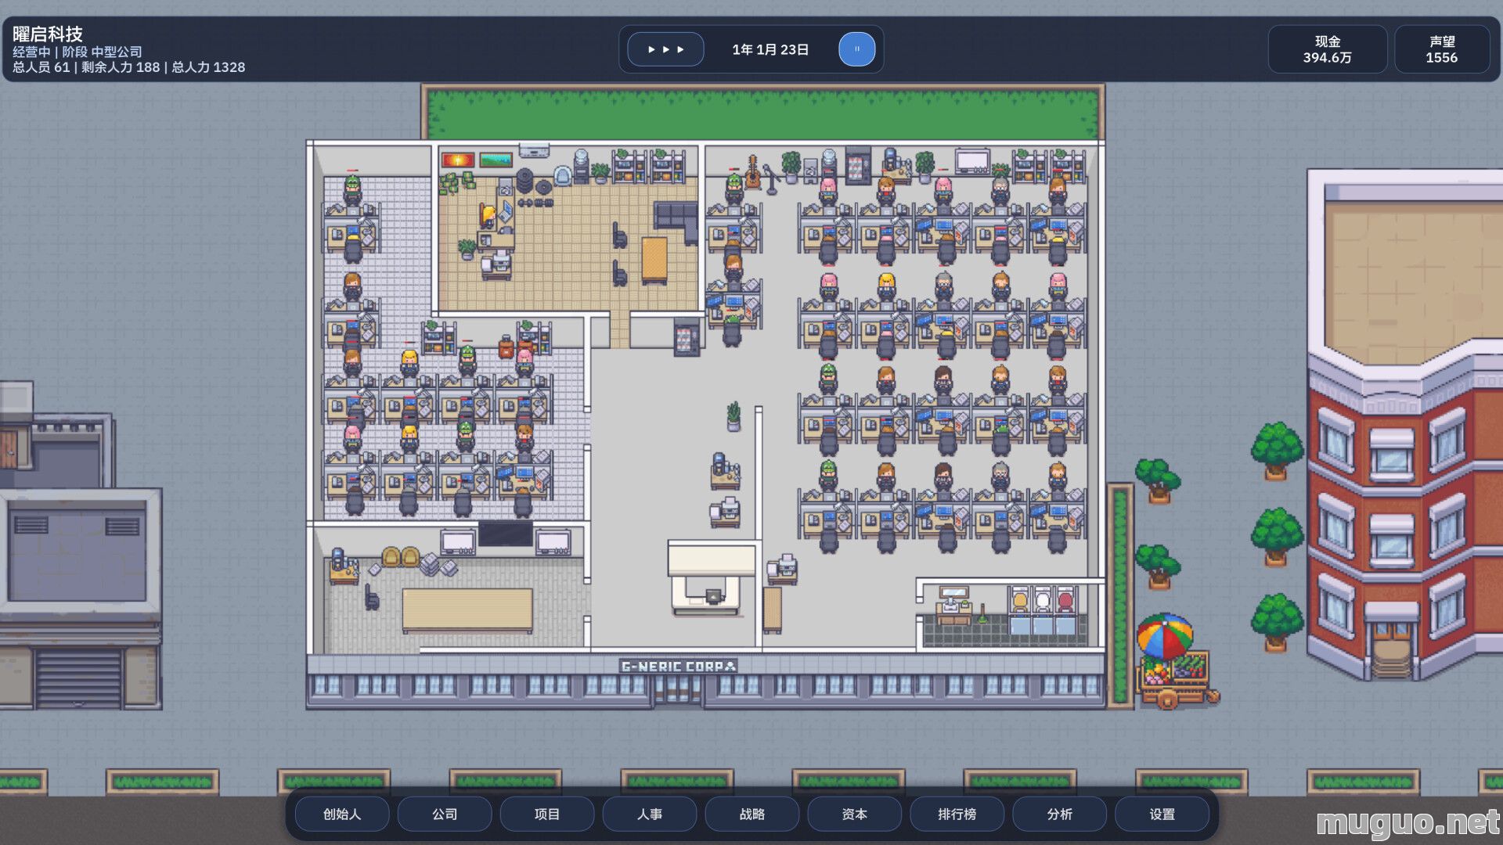Click the guitar in the large office
This screenshot has width=1503, height=845.
pos(752,172)
